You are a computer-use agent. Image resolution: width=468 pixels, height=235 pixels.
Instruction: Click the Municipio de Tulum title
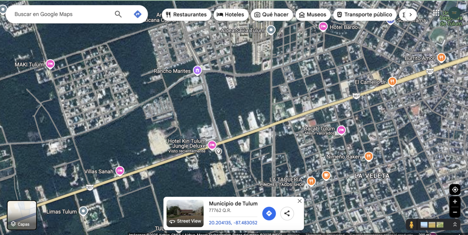[x=233, y=203]
